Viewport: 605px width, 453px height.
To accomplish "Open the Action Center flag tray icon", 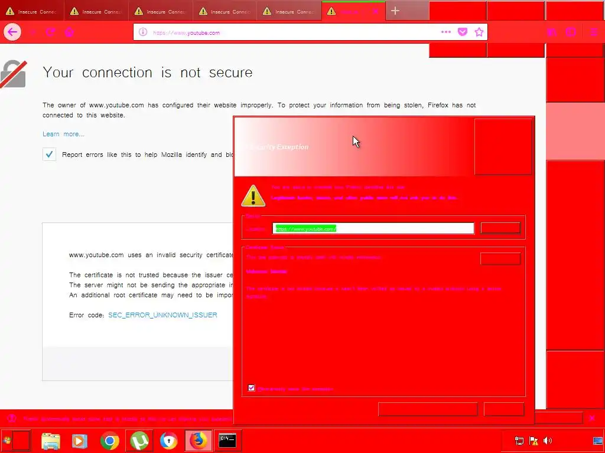I will click(534, 441).
